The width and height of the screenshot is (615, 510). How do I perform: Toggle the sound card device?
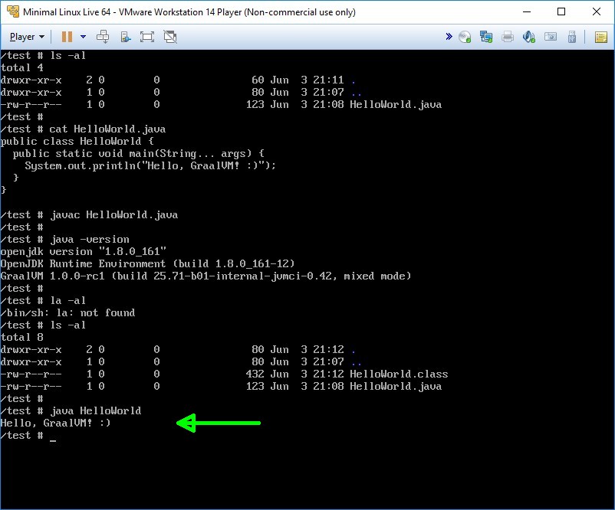(x=528, y=37)
